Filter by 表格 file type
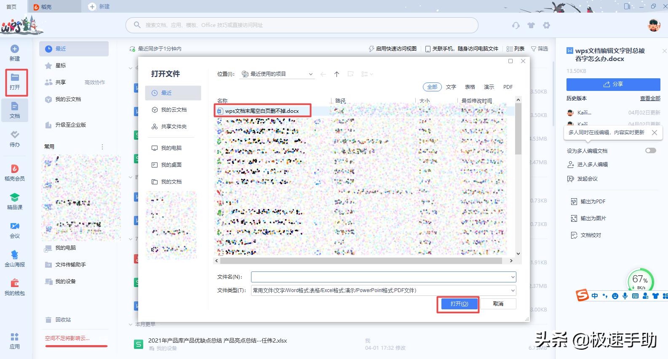This screenshot has height=359, width=668. pos(470,87)
